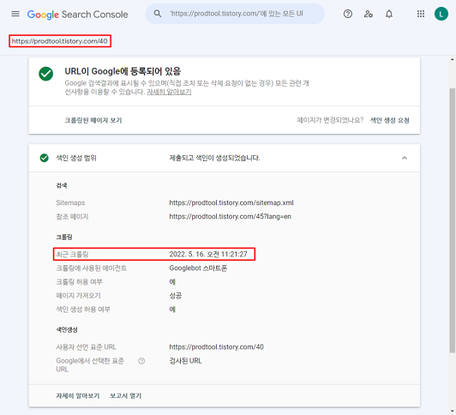Select the user-declared canonical URL prodtool.tistory.com/40
This screenshot has width=456, height=415.
coord(216,347)
